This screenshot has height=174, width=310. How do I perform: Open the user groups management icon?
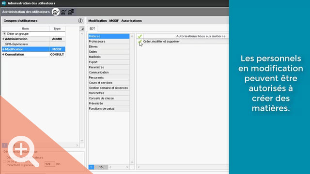click(56, 12)
